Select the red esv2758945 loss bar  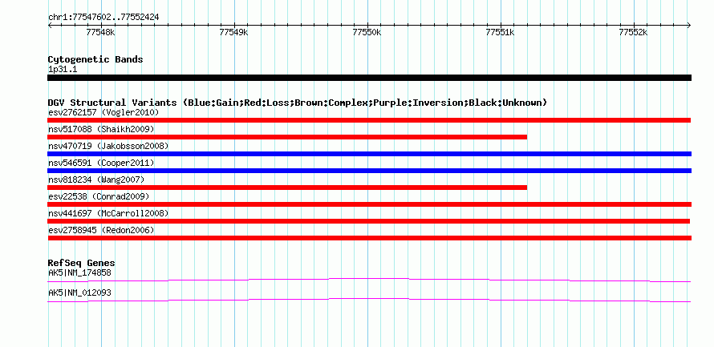coord(369,238)
